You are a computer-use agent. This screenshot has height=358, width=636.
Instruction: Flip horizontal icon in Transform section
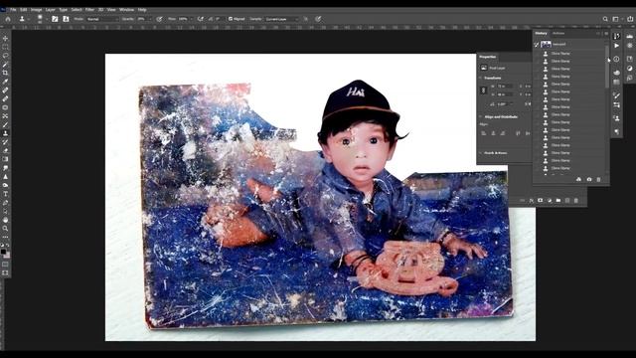[x=527, y=103]
